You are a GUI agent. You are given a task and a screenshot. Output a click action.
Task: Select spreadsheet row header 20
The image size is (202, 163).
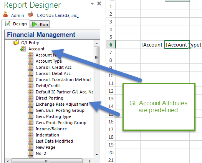[x=111, y=152]
